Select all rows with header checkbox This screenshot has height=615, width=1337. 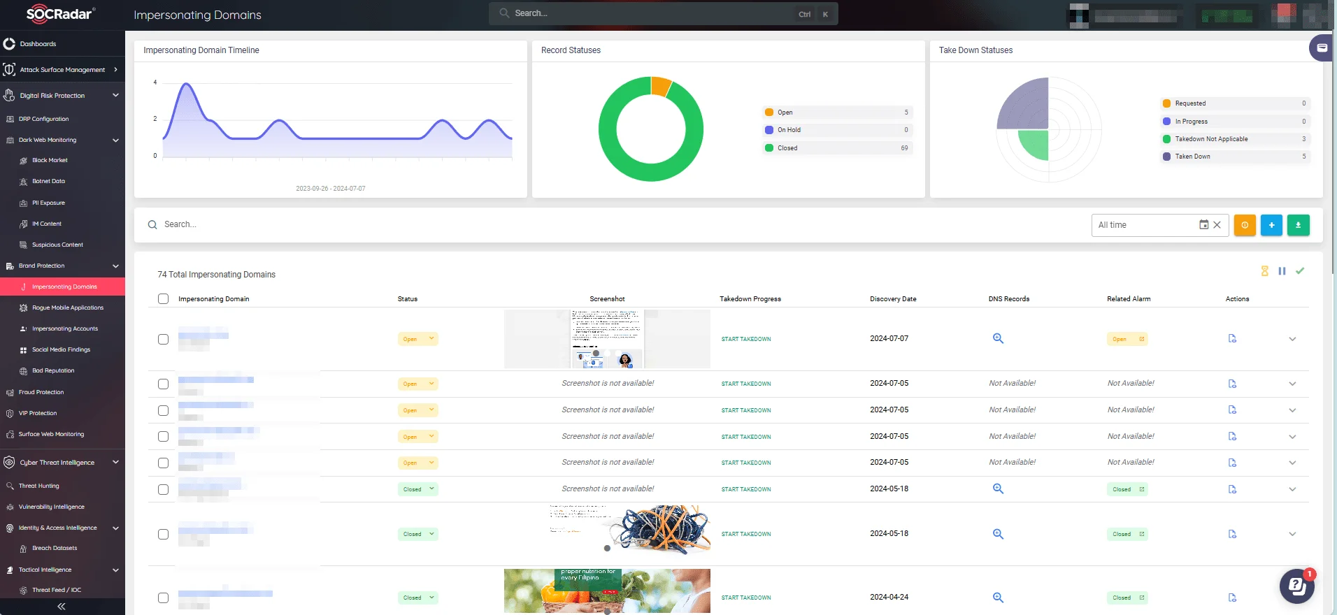click(x=163, y=298)
